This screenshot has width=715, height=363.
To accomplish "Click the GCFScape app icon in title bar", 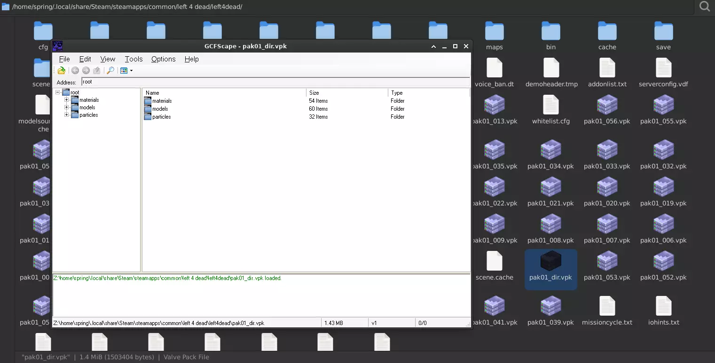I will (57, 46).
